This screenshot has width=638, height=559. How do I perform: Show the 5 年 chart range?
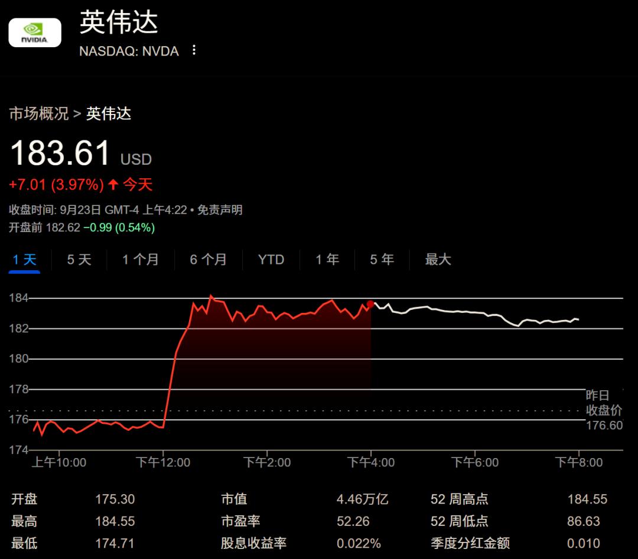click(x=382, y=260)
